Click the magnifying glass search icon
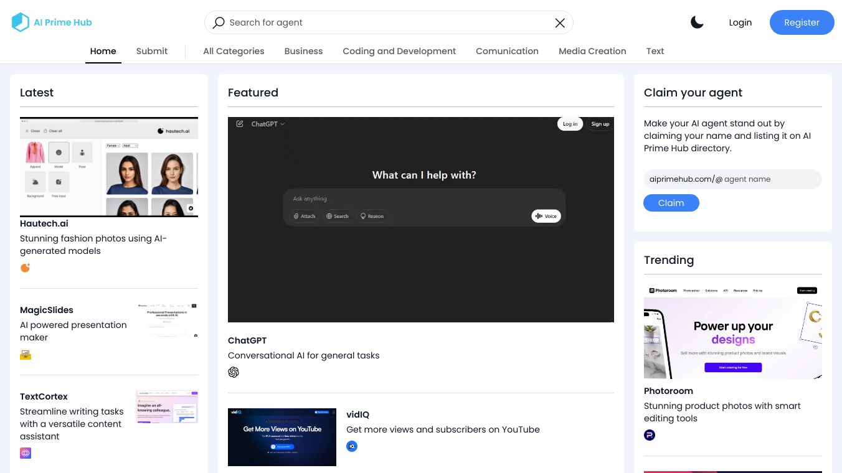This screenshot has height=473, width=842. [x=219, y=22]
